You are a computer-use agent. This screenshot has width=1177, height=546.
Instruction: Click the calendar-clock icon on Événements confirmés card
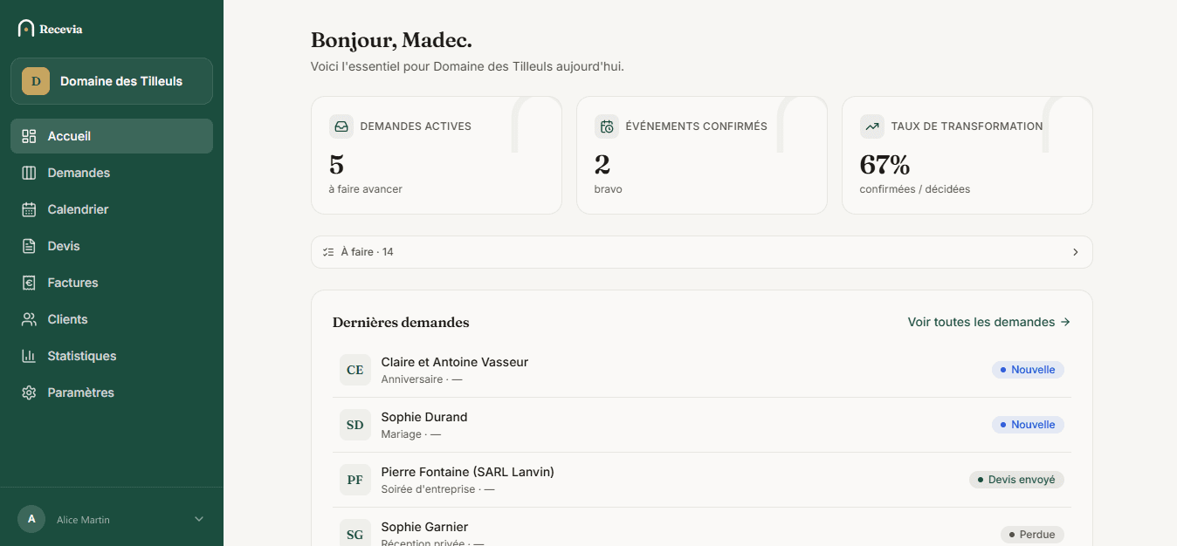pyautogui.click(x=607, y=126)
